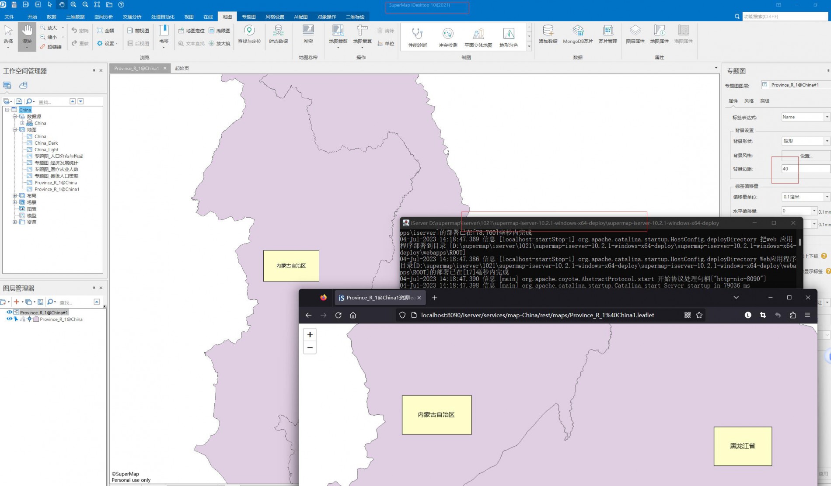This screenshot has height=486, width=831.
Task: Open the 文件 menu
Action: coord(9,17)
